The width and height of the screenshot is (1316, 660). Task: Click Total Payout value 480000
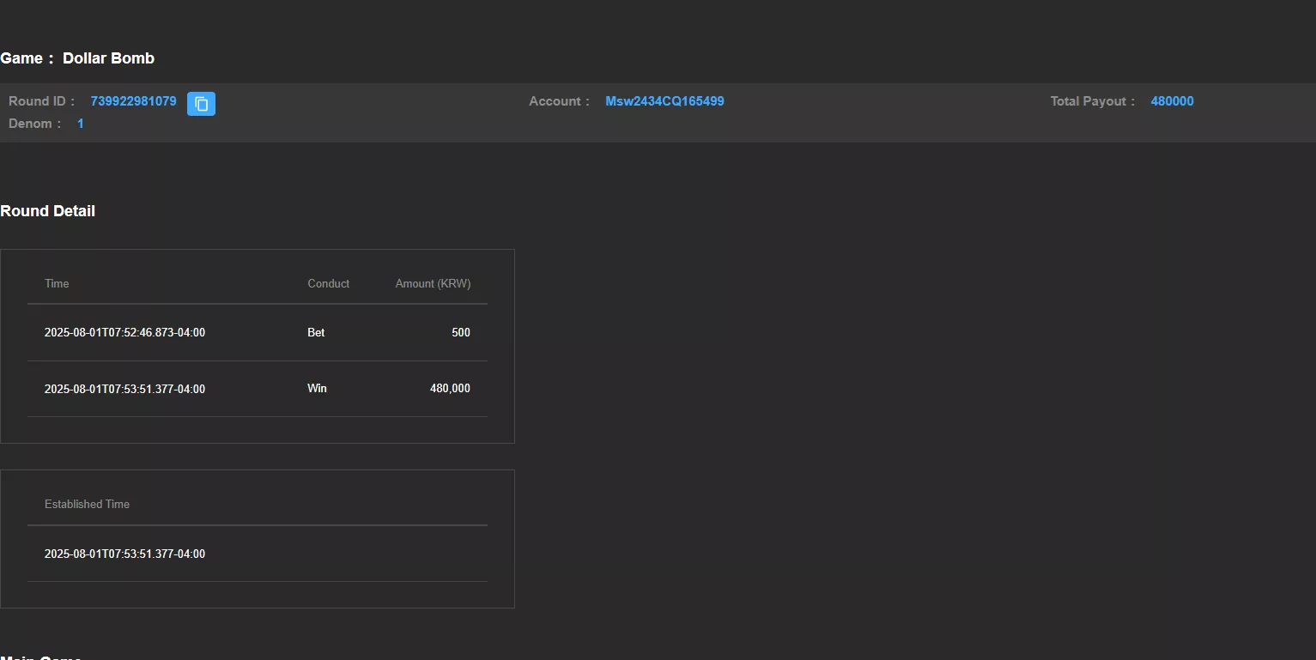coord(1172,101)
